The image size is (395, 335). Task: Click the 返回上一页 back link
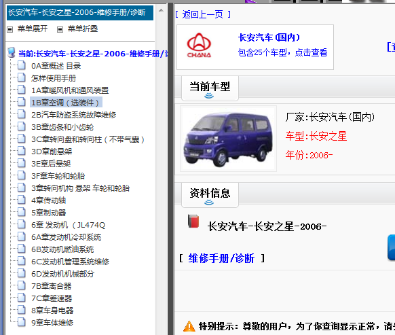[x=202, y=14]
